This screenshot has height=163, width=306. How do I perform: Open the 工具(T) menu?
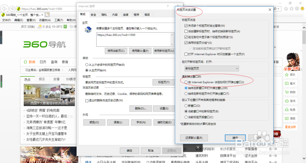coord(59,20)
